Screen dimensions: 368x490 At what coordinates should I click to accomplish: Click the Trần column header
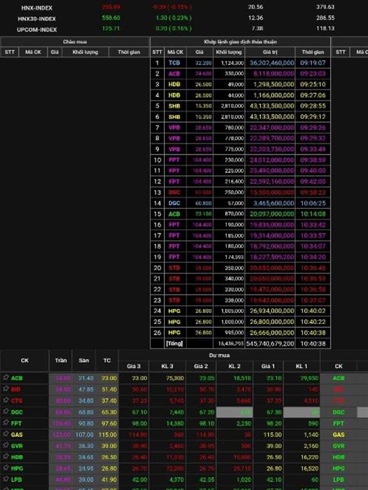point(61,360)
